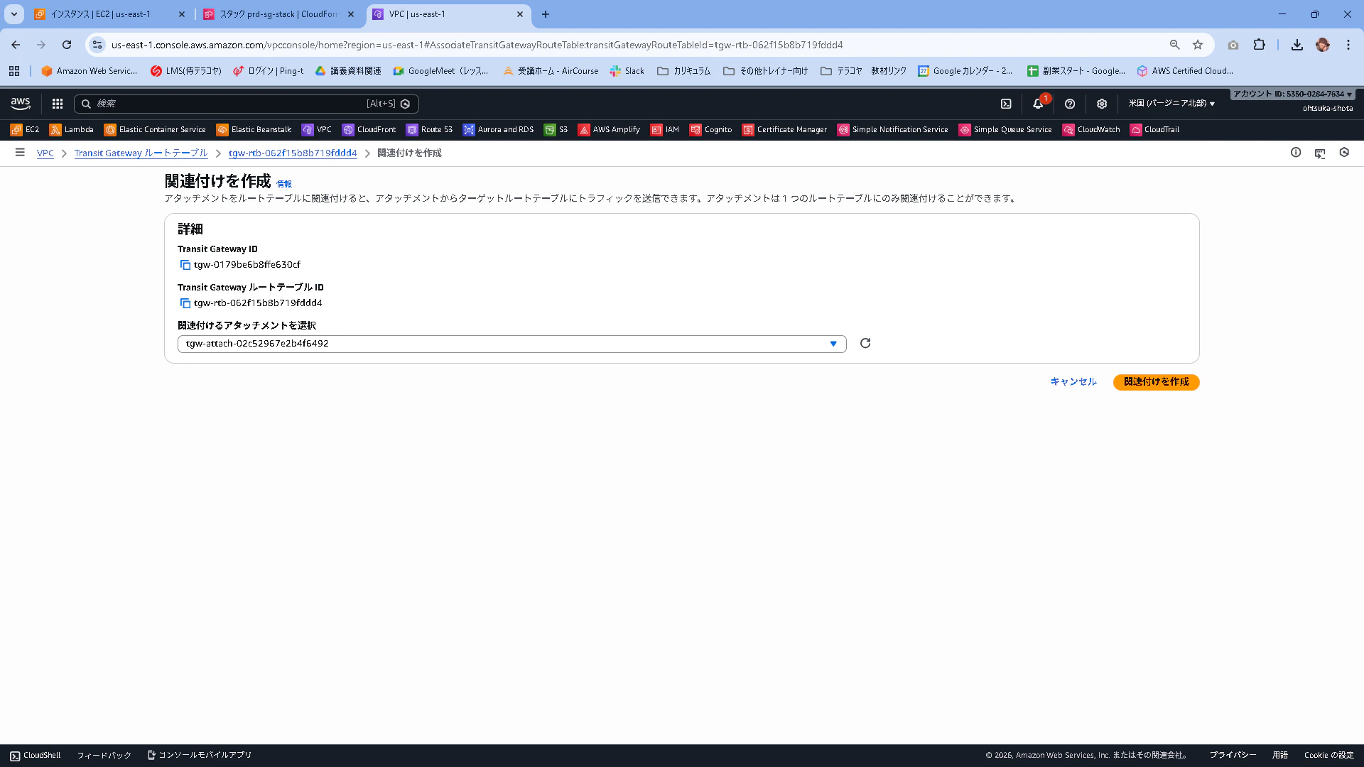Bookmark this page with the star icon
The height and width of the screenshot is (767, 1364).
[x=1198, y=45]
